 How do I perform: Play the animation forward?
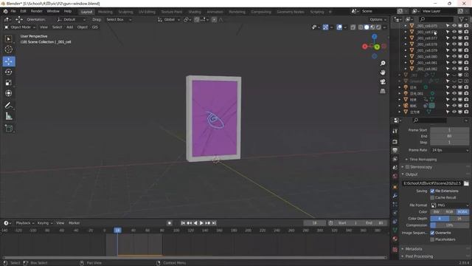click(x=201, y=223)
